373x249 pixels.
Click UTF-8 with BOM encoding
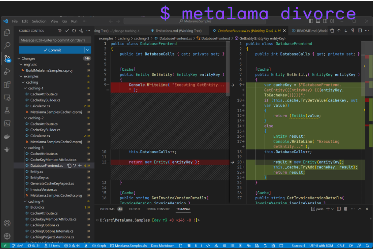(321, 245)
